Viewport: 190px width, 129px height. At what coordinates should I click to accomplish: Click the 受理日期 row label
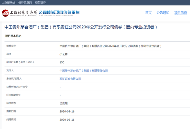click(x=11, y=120)
